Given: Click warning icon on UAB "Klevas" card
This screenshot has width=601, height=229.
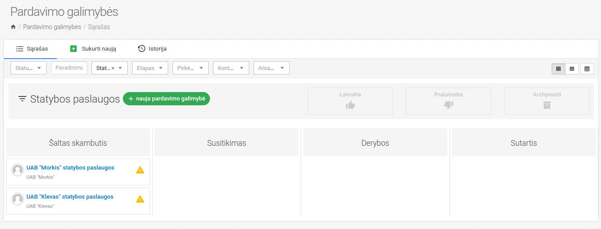Looking at the screenshot, I should pyautogui.click(x=140, y=199).
